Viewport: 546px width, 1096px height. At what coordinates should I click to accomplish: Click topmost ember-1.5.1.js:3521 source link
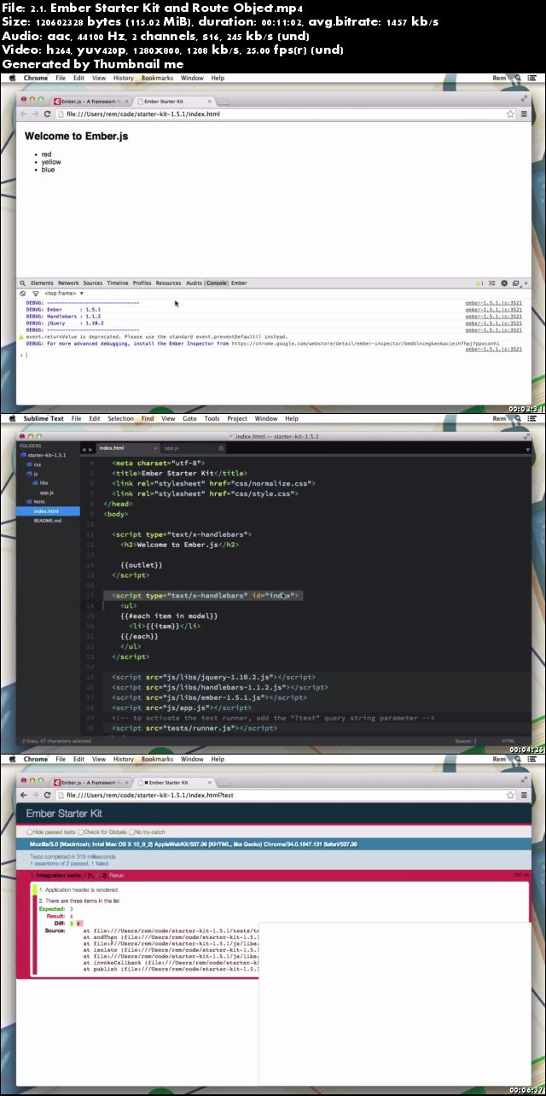click(x=493, y=303)
